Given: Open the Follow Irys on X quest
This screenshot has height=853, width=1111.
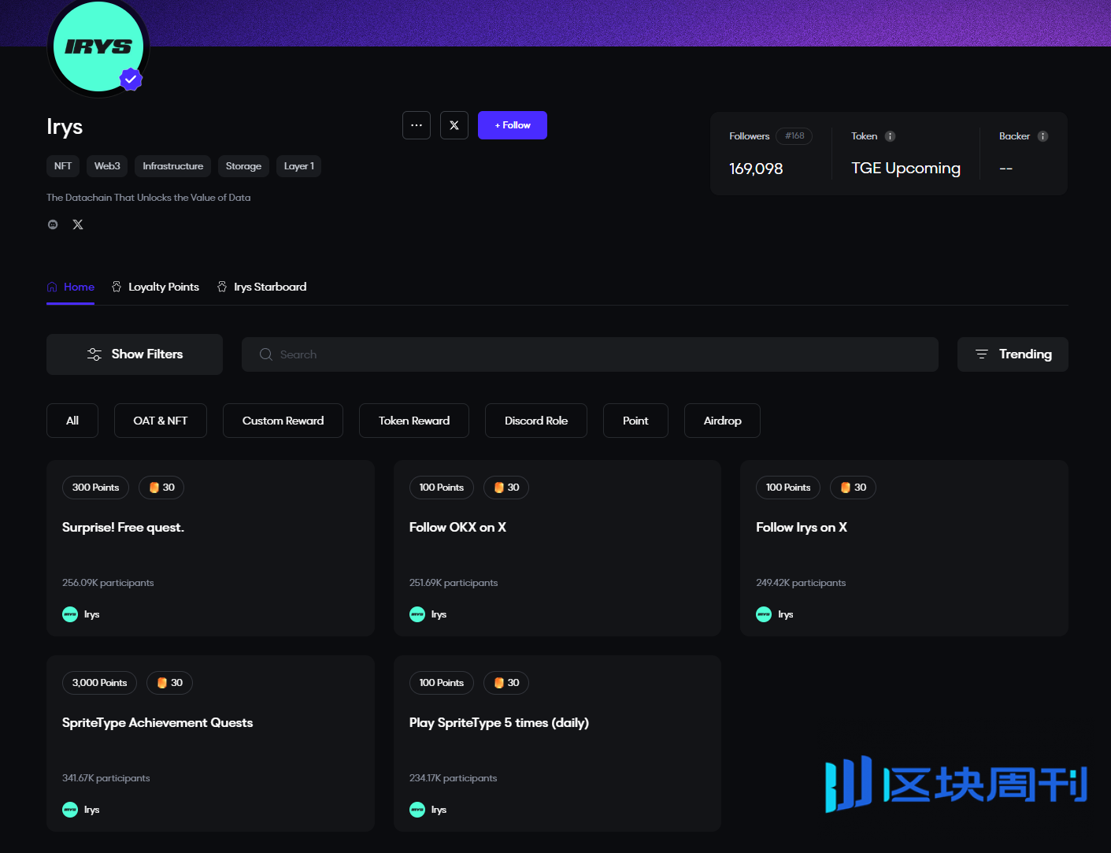Looking at the screenshot, I should [x=904, y=548].
